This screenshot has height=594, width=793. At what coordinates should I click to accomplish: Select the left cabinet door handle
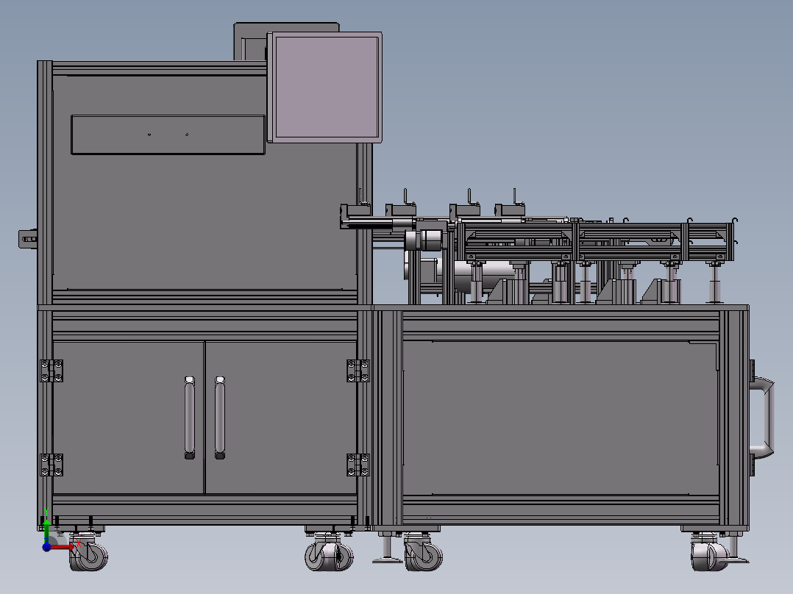[190, 418]
